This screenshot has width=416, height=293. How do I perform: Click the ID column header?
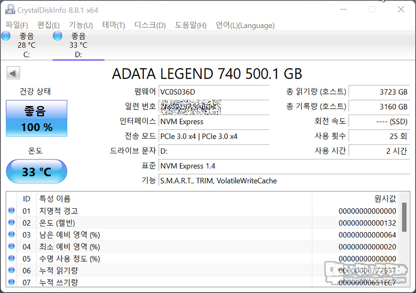[x=26, y=199]
